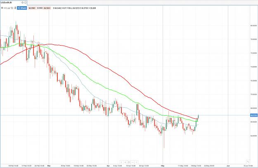Click the '17 Feb' time axis label

click(x=27, y=166)
